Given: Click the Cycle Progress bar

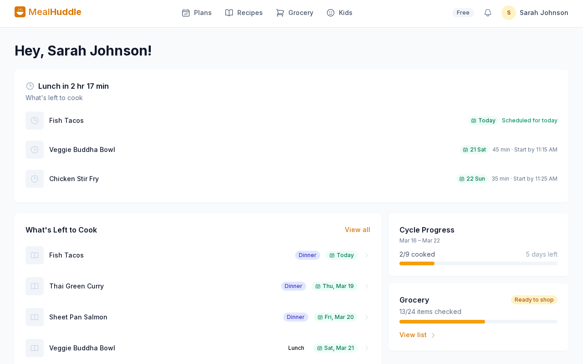Looking at the screenshot, I should pos(478,263).
